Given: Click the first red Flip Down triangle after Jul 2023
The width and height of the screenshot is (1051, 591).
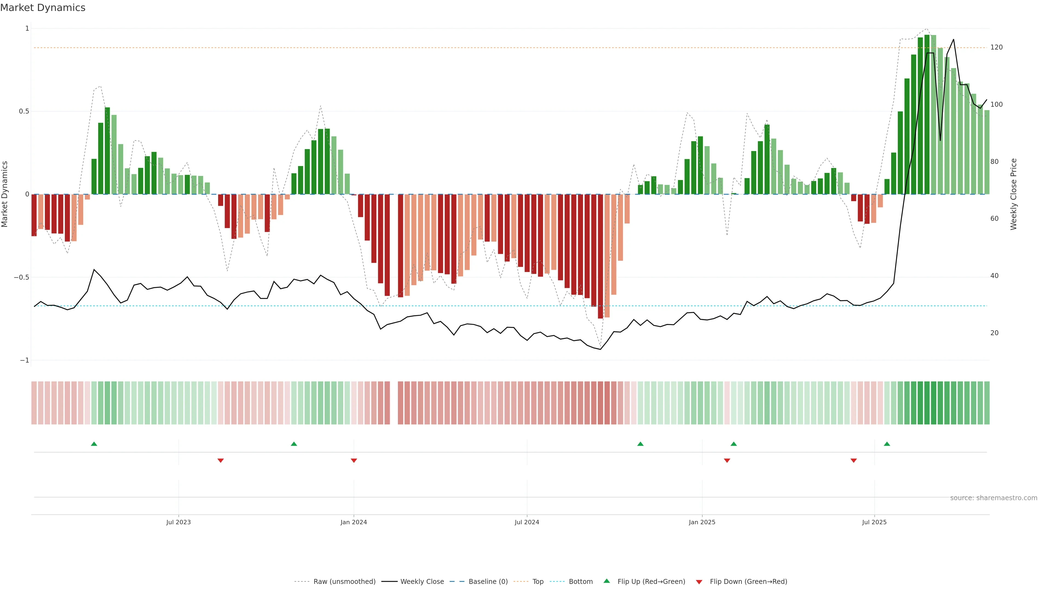Looking at the screenshot, I should (x=221, y=460).
